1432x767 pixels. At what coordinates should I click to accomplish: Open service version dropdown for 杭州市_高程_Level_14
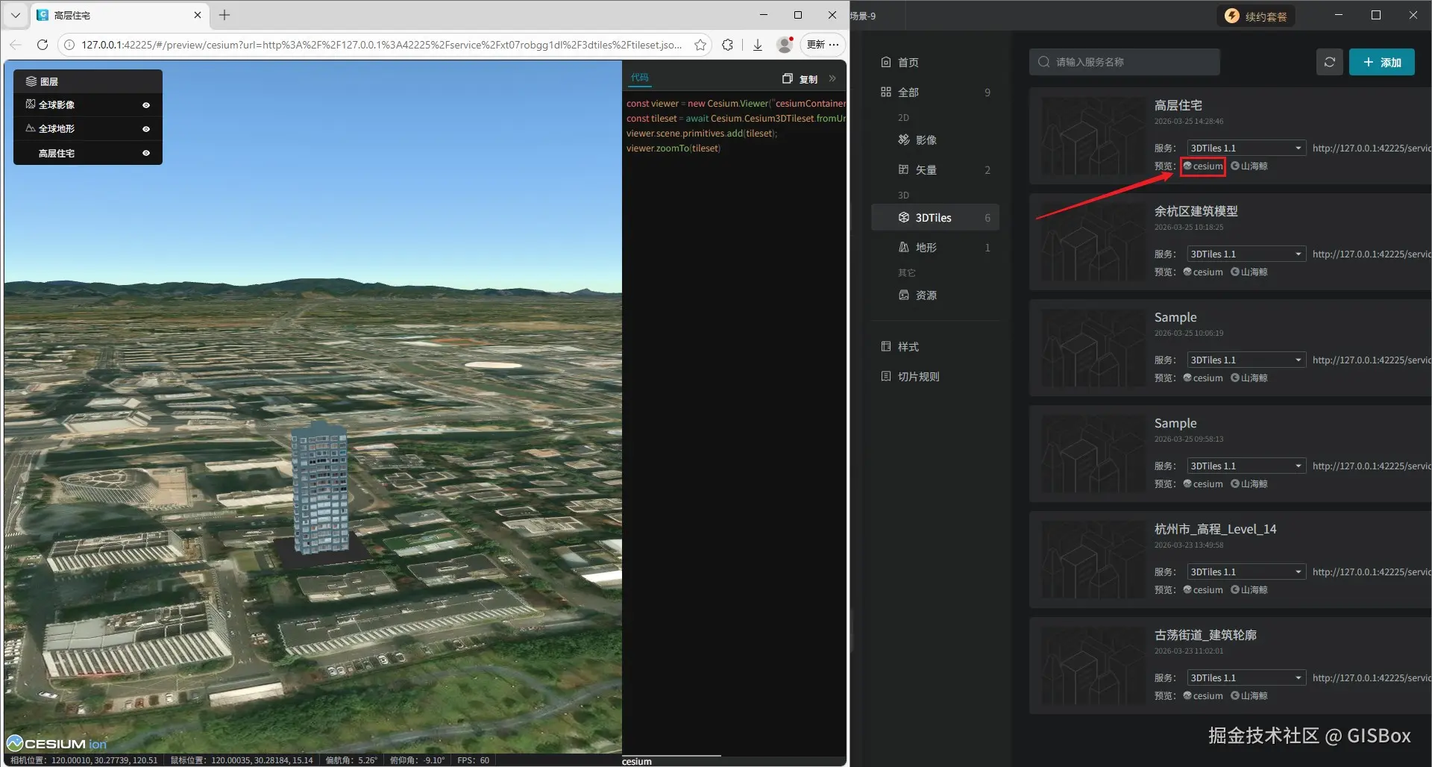[x=1246, y=572]
